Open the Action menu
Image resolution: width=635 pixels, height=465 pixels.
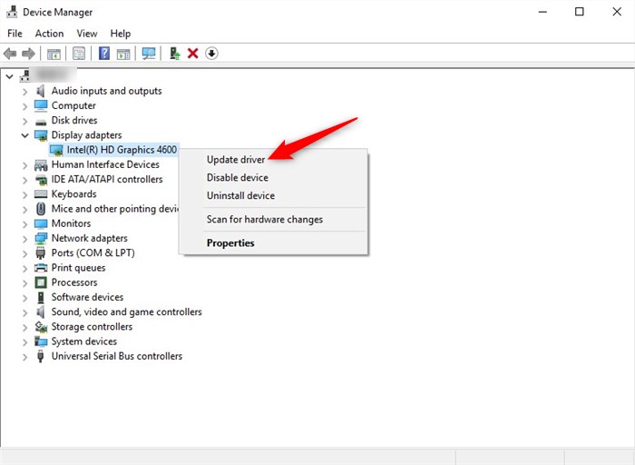[49, 34]
